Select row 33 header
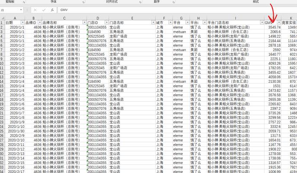Viewport: 297px width, 173px height. click(x=2, y=167)
